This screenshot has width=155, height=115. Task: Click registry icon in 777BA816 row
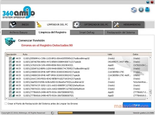(x=14, y=95)
